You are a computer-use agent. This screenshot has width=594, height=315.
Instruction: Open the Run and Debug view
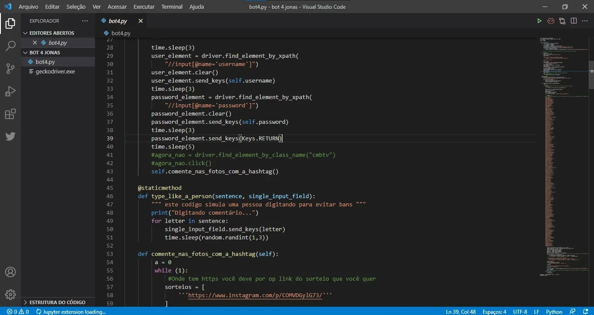tap(10, 91)
